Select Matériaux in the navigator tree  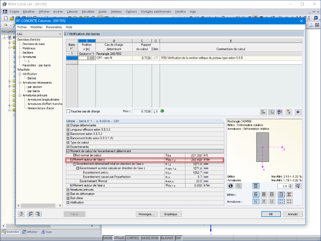[29, 48]
